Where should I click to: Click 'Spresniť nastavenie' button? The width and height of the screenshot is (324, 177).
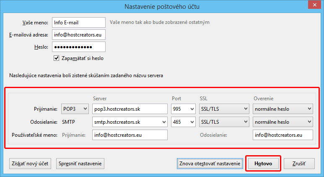[80, 164]
